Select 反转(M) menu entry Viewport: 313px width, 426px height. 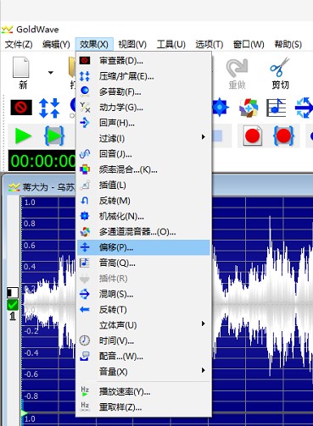coord(143,201)
